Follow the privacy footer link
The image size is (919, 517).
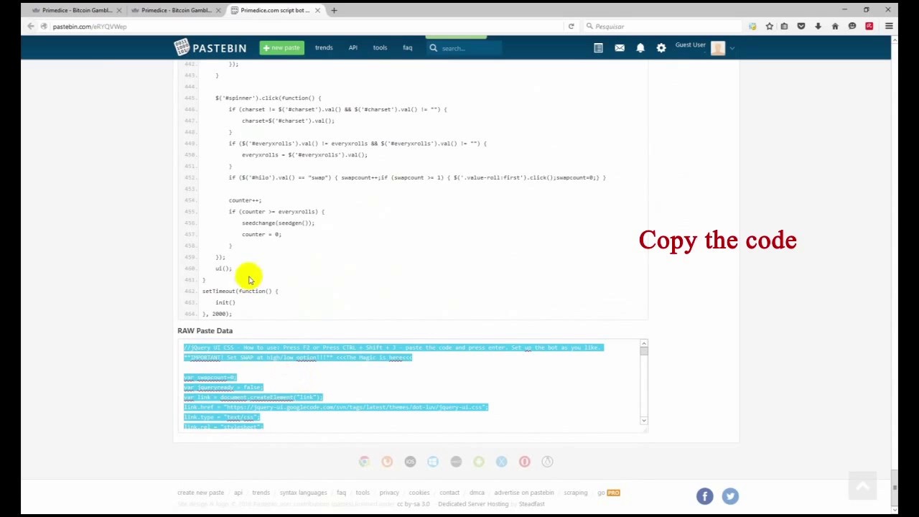(389, 493)
